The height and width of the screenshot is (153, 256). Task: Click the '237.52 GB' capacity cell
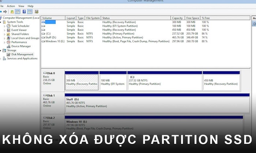(x=178, y=34)
